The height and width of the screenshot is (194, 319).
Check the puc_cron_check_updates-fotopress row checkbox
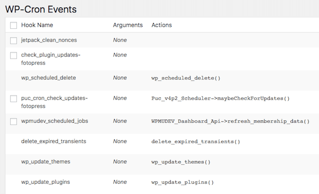pyautogui.click(x=14, y=99)
